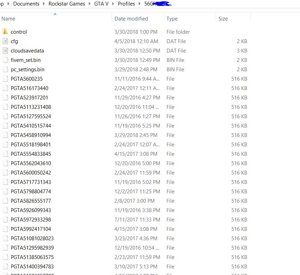Viewport: 300px width, 275px height.
Task: Select the PGTA51385063575 file name
Action: click(x=32, y=257)
